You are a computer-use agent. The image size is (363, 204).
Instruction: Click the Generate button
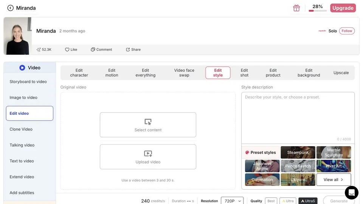[339, 201]
